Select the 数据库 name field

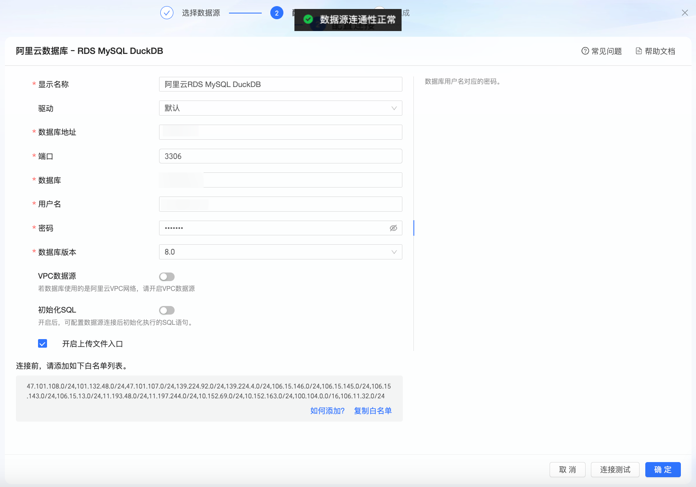(x=281, y=180)
